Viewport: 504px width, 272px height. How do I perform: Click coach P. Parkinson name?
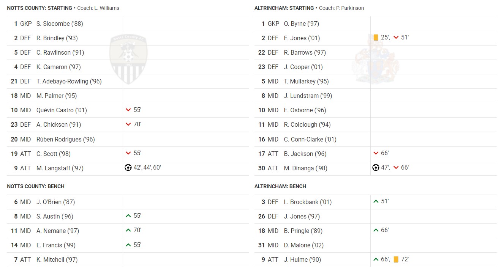tap(350, 8)
